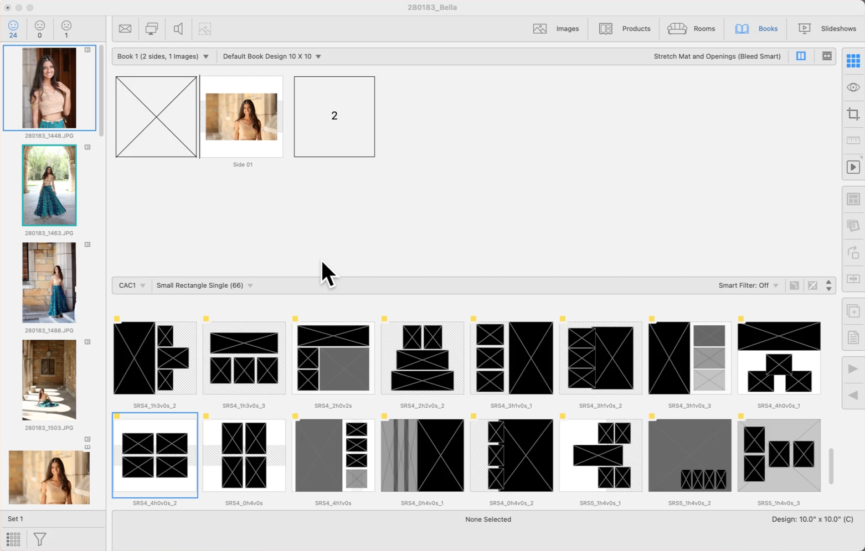Select the crop tool in right sidebar
Viewport: 865px width, 551px height.
pos(853,114)
